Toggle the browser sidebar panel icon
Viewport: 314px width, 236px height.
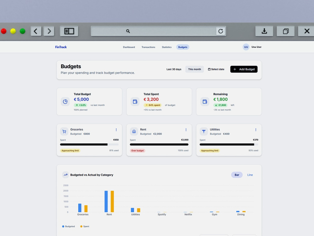pyautogui.click(x=69, y=31)
